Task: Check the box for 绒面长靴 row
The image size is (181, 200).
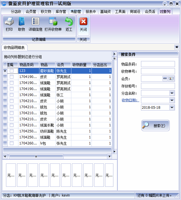Action: (x=12, y=125)
